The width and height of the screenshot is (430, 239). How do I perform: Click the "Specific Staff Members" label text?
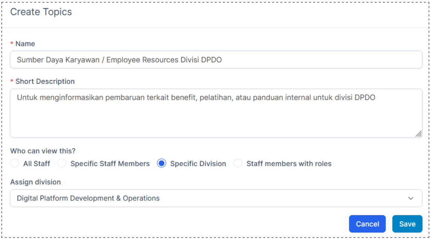110,164
